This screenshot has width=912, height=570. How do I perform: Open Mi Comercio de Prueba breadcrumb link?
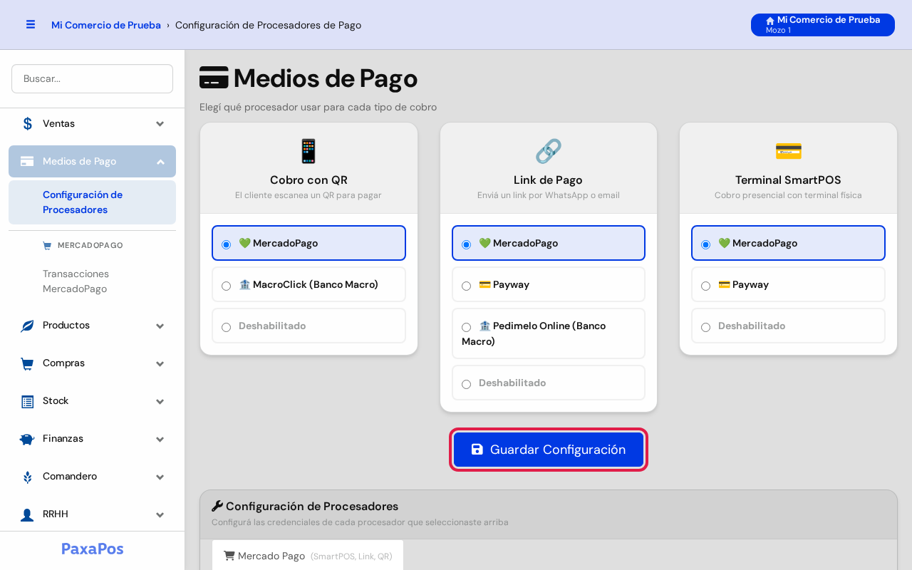coord(106,25)
